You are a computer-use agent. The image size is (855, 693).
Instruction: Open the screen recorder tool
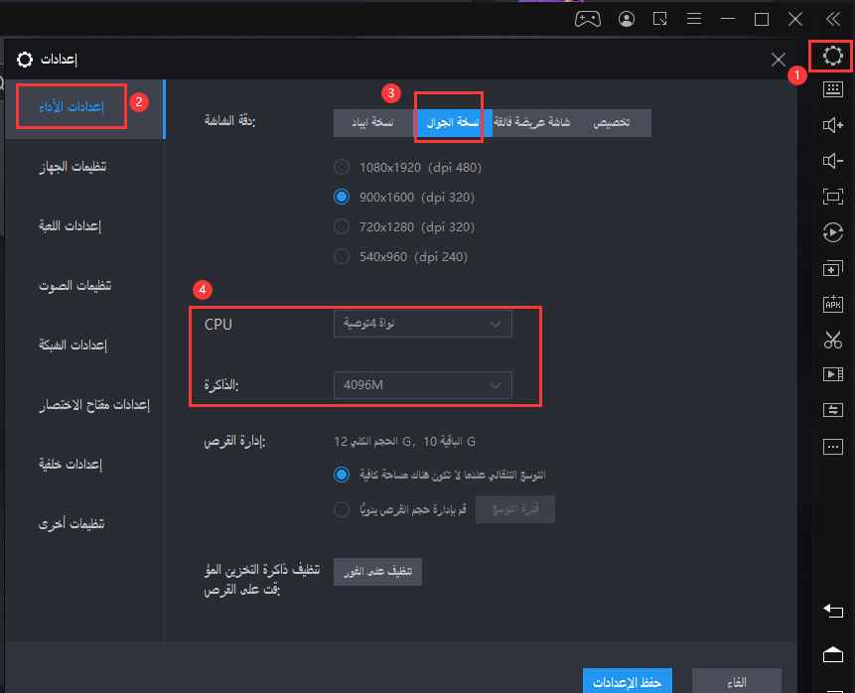tap(832, 374)
